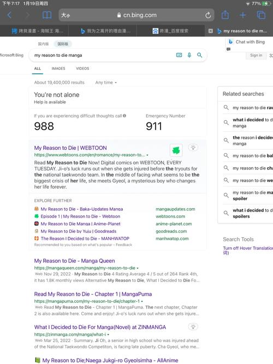Image resolution: width=273 pixels, height=364 pixels.
Task: Click the WEBTOON green logo thumbnail
Action: click(176, 150)
